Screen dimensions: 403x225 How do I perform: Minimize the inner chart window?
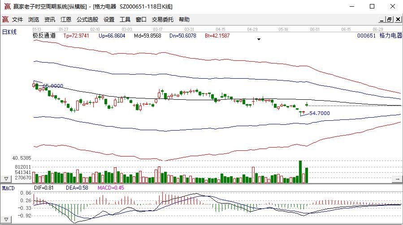pos(381,20)
